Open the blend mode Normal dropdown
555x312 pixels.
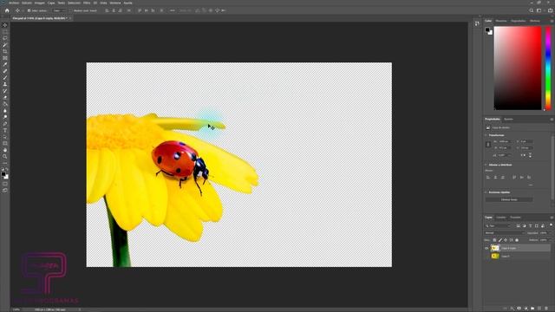point(504,233)
